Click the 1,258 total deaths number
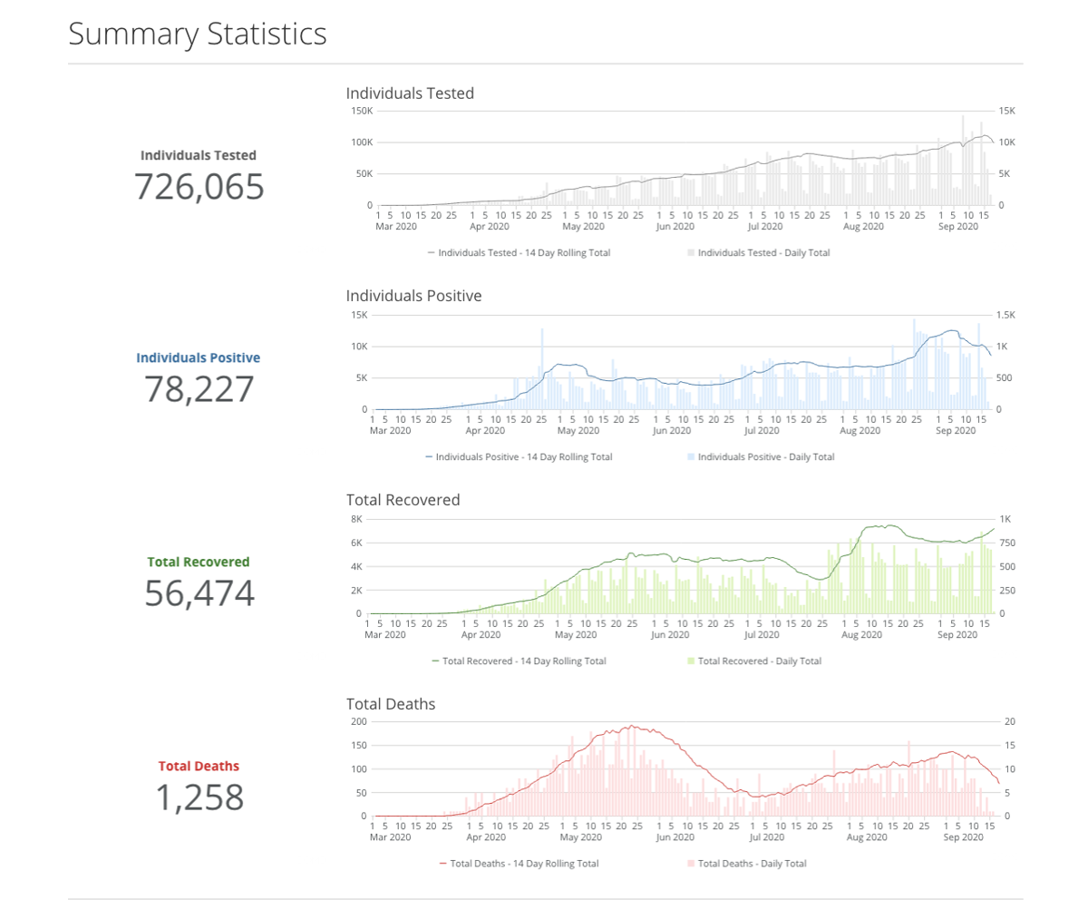Viewport: 1088px width, 900px height. (199, 797)
